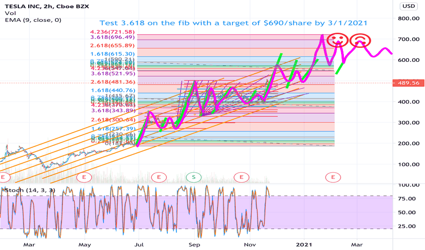425x250 pixels.
Task: Click the 1.618(615.30) fib label
Action: 113,54
